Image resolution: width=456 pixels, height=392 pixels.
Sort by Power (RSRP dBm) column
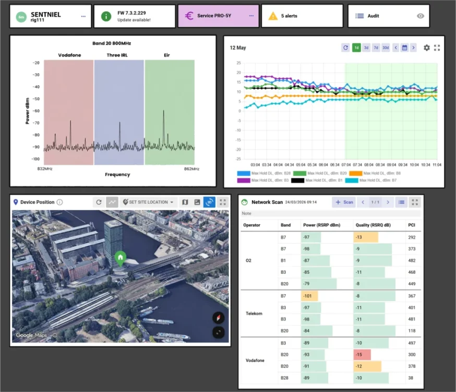click(321, 225)
